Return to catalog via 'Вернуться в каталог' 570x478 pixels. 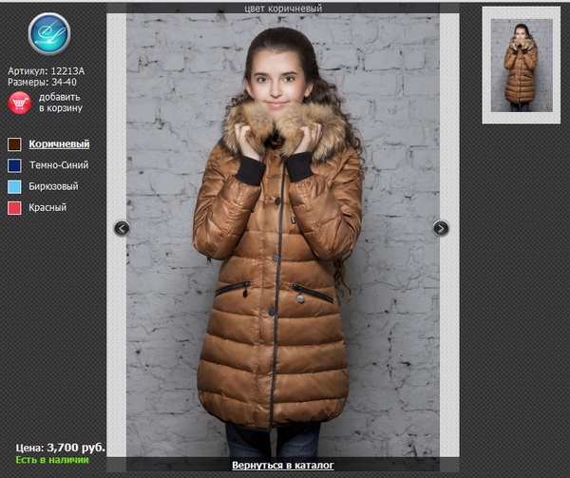[x=283, y=466]
